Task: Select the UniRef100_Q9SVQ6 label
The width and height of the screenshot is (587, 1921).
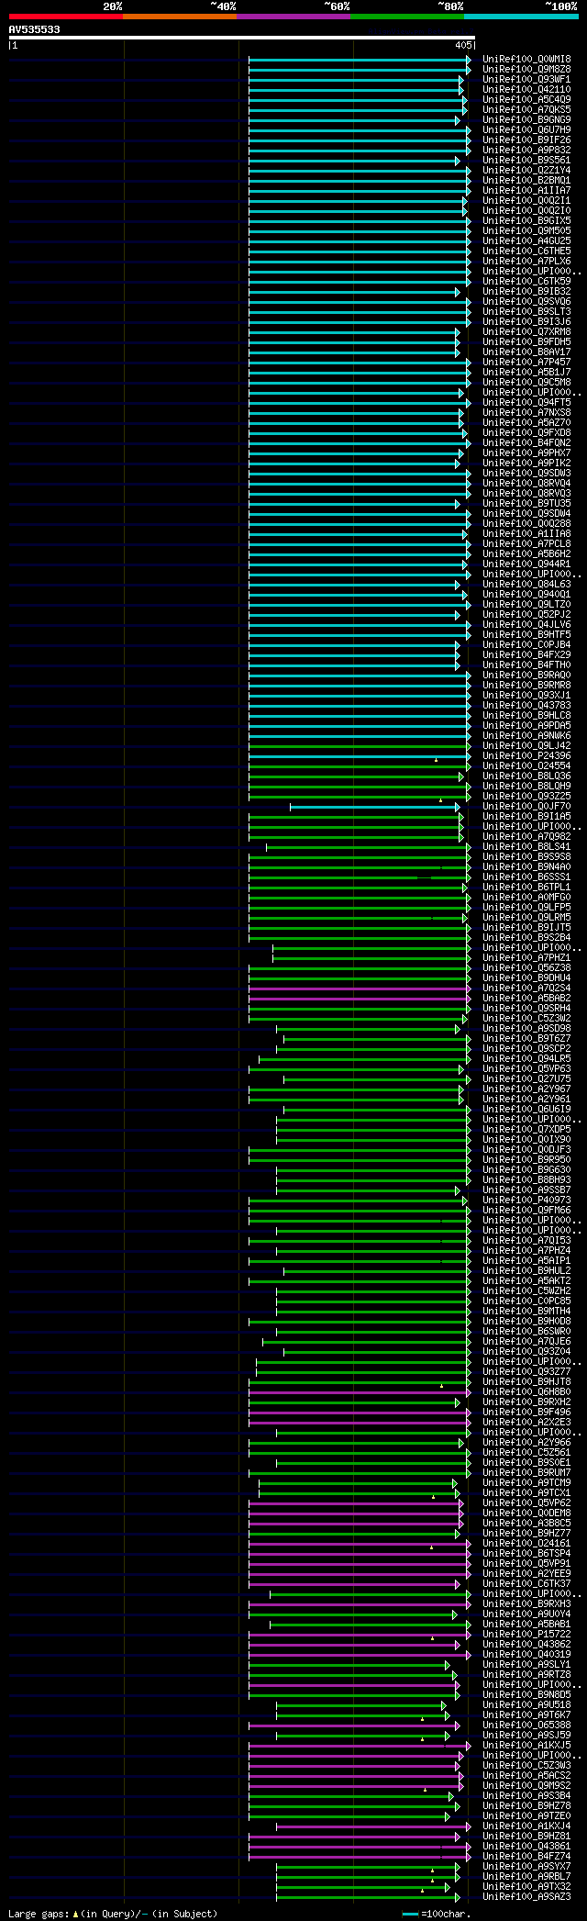Action: tap(526, 302)
